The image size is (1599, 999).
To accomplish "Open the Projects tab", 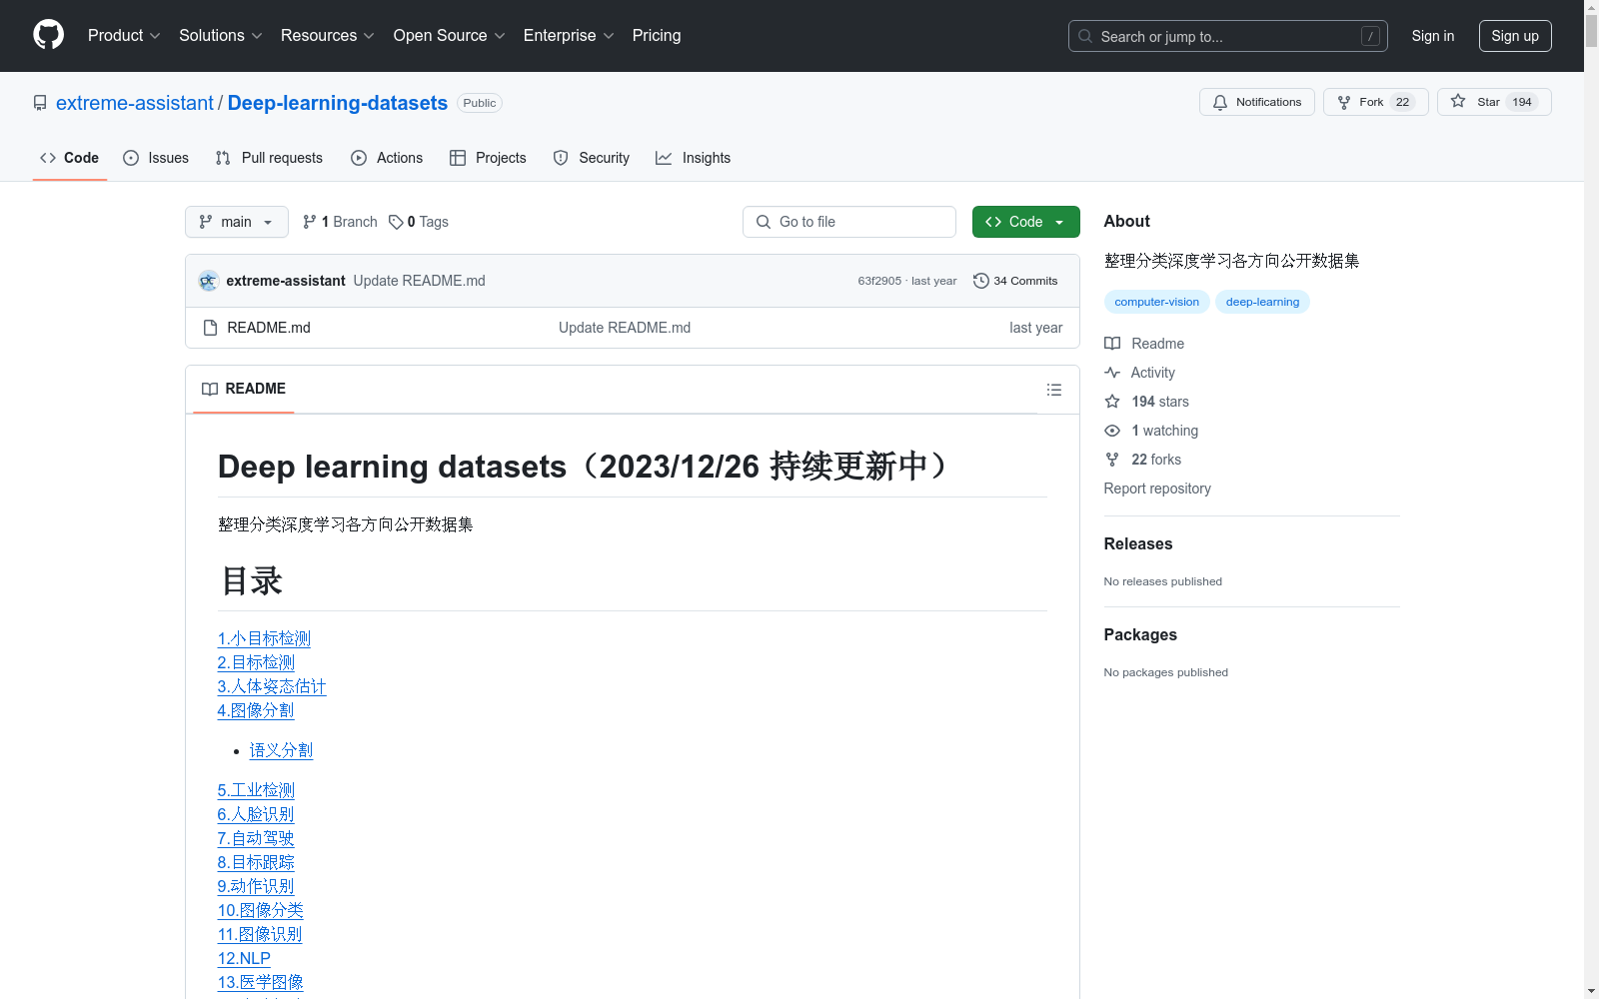I will tap(488, 158).
